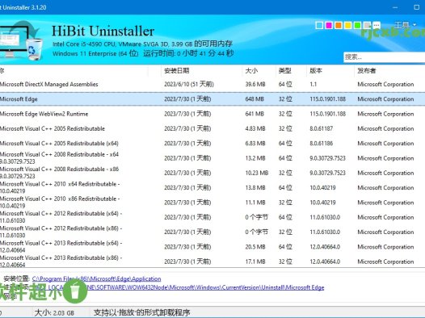Click version 115.0.1901.188 in Microsoft Edge row
Screen dimensions: 425x318
[328, 99]
